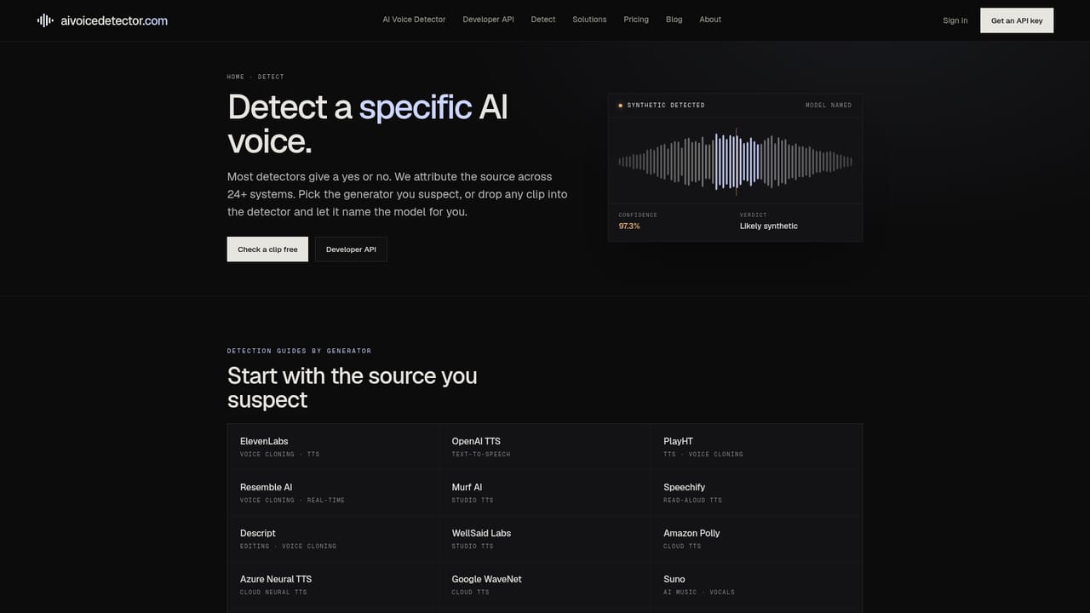Click the Detect breadcrumb label

[x=271, y=77]
